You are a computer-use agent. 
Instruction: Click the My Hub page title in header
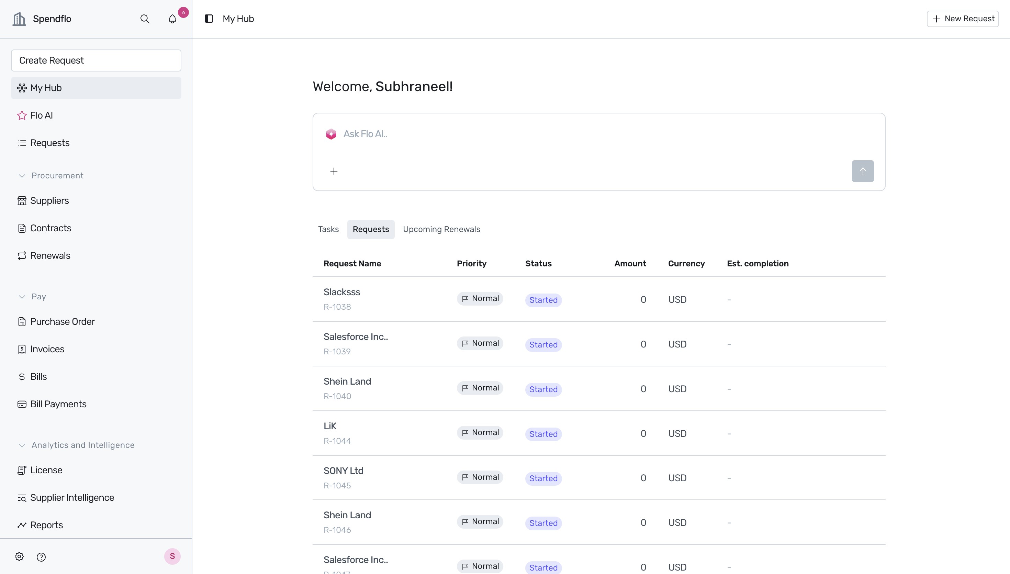click(238, 19)
